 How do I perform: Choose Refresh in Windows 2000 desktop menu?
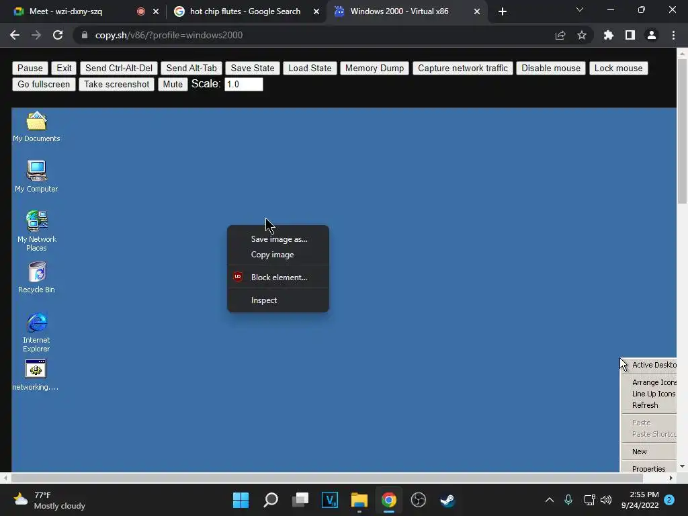[x=649, y=405]
